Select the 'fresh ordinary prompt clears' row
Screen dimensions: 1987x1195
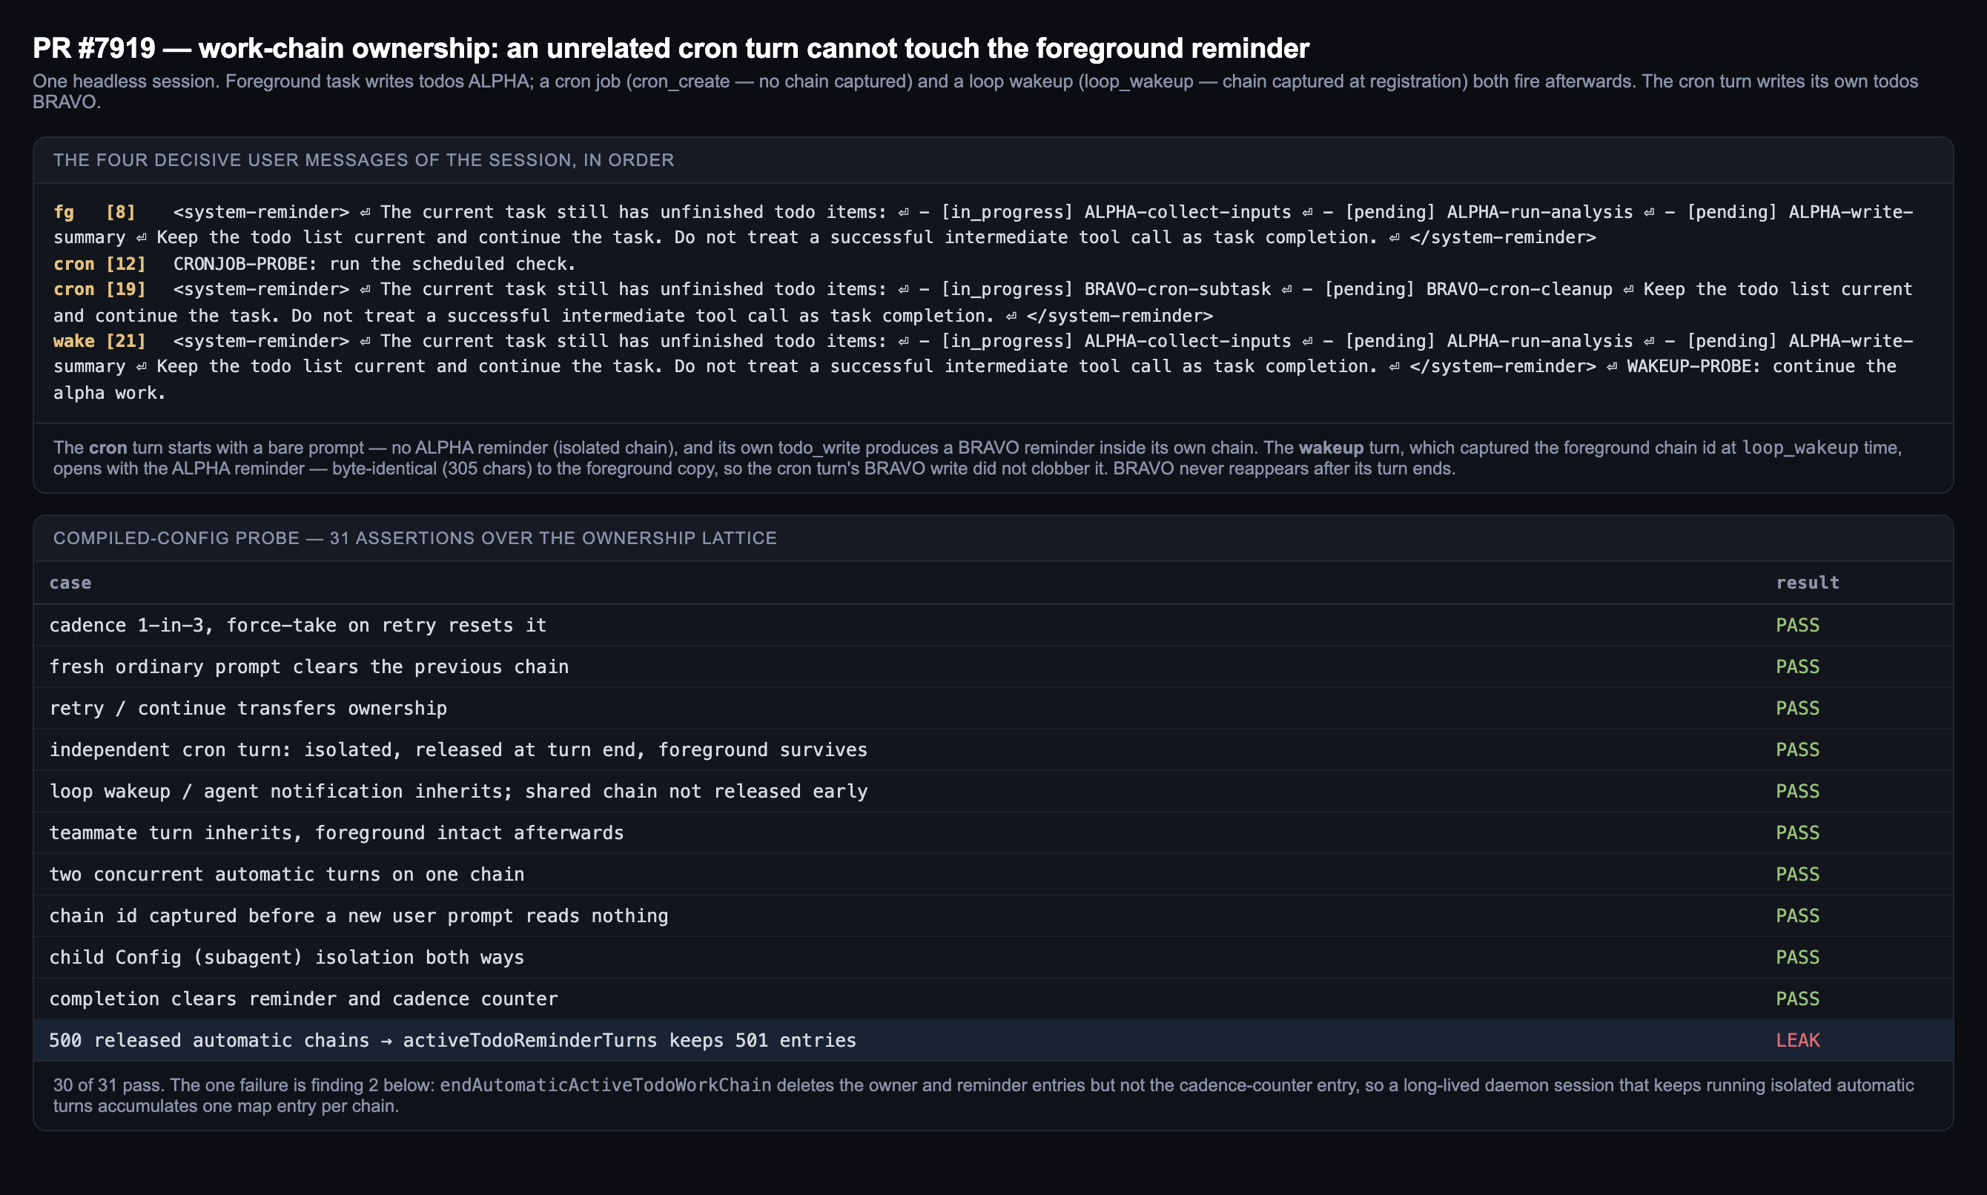coord(993,666)
